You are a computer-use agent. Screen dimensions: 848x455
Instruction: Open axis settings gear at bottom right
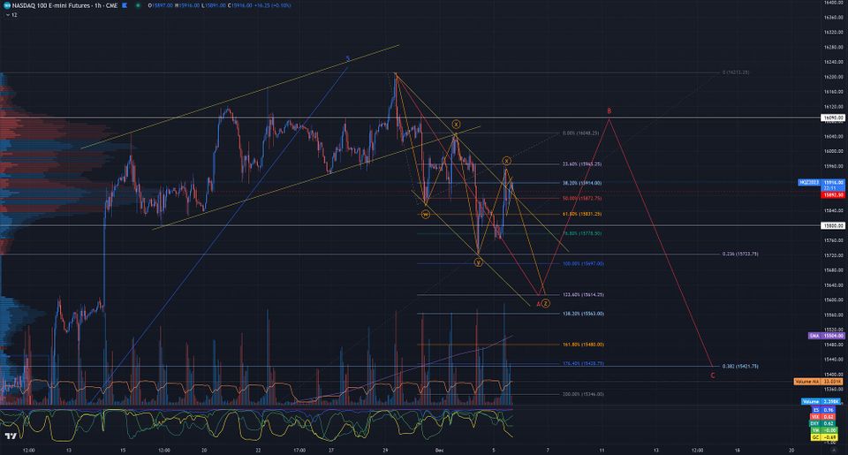click(x=832, y=450)
